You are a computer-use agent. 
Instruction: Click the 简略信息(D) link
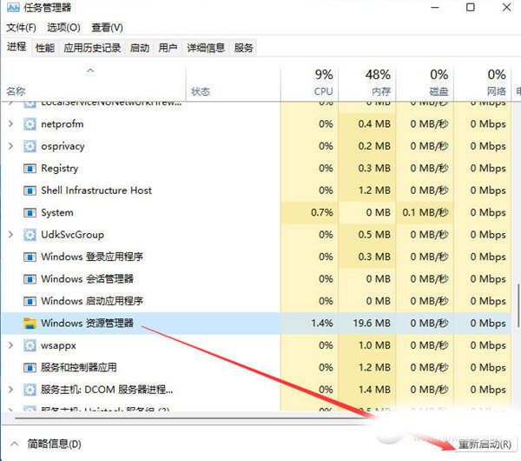tap(54, 444)
